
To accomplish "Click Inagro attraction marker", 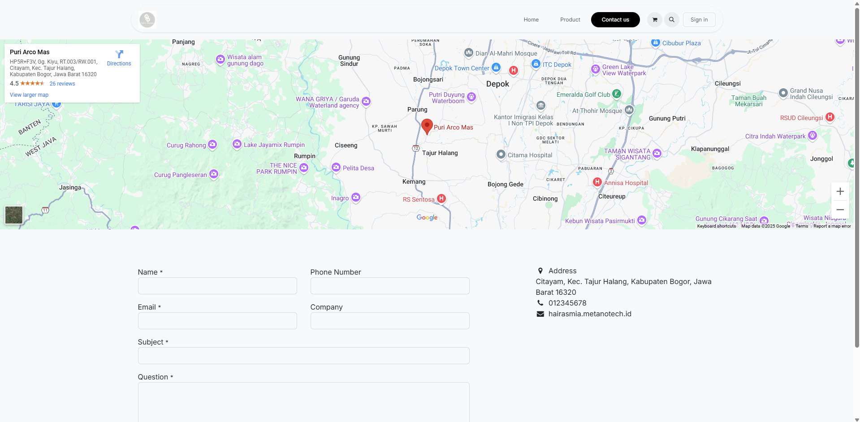I will 356,197.
